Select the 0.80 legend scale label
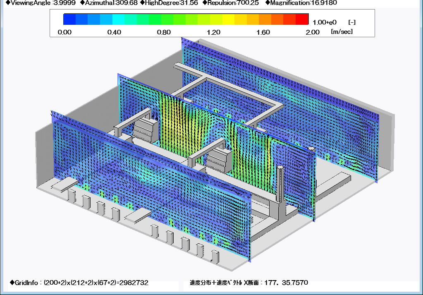 [x=164, y=32]
